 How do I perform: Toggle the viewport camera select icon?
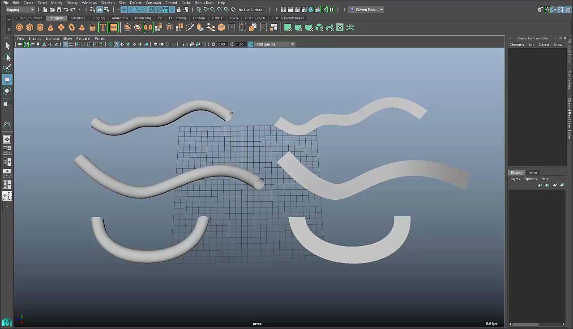[x=20, y=44]
